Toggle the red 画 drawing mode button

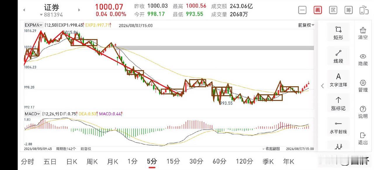click(x=318, y=10)
